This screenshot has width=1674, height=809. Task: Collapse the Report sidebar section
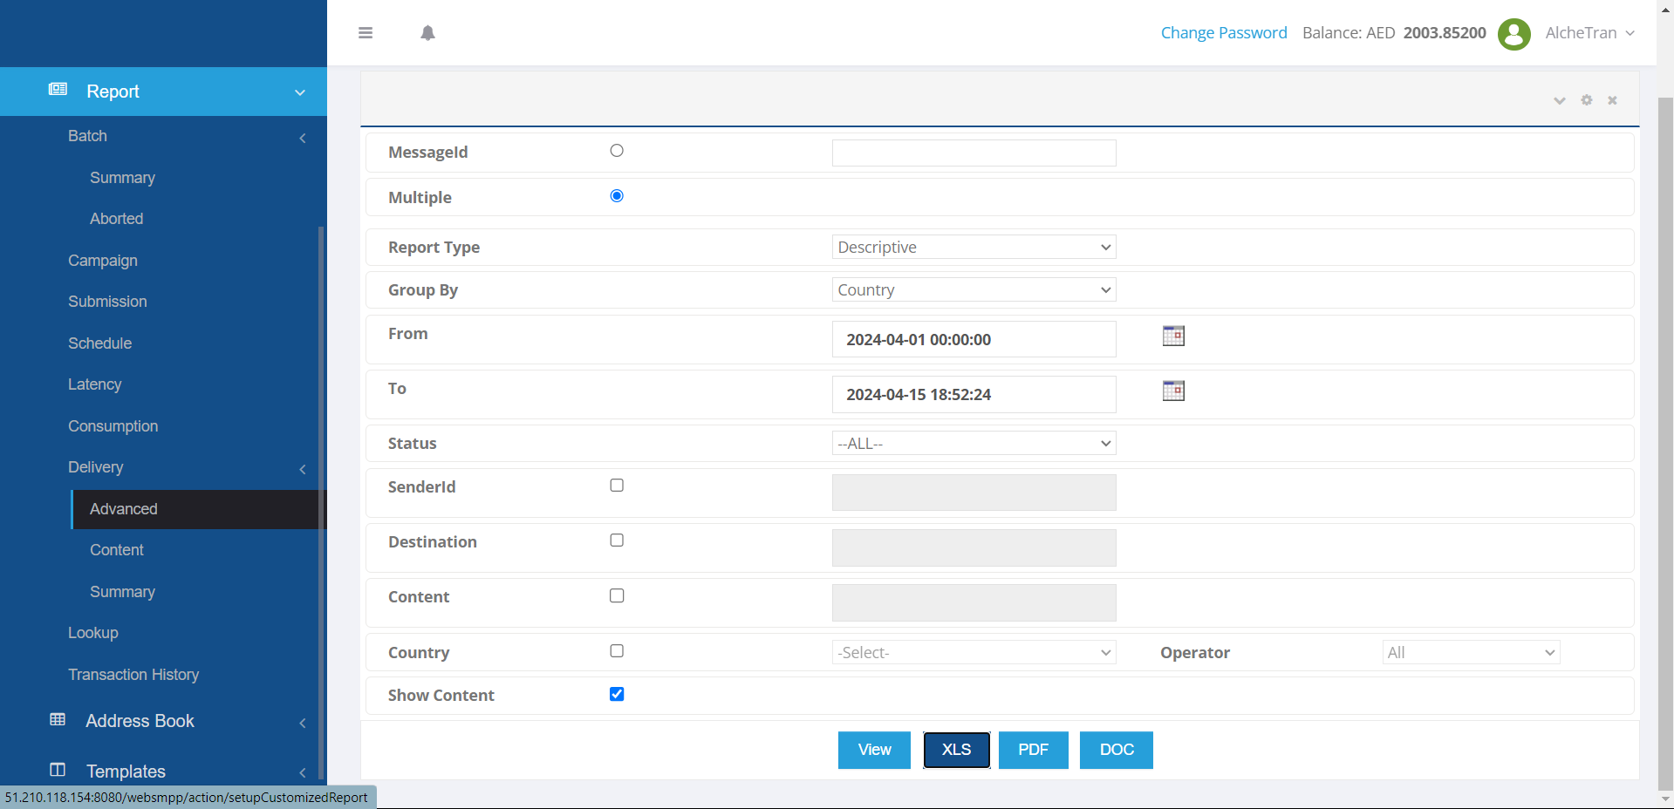[x=300, y=92]
